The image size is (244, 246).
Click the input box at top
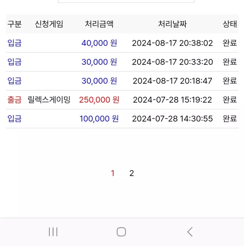pos(126,1)
